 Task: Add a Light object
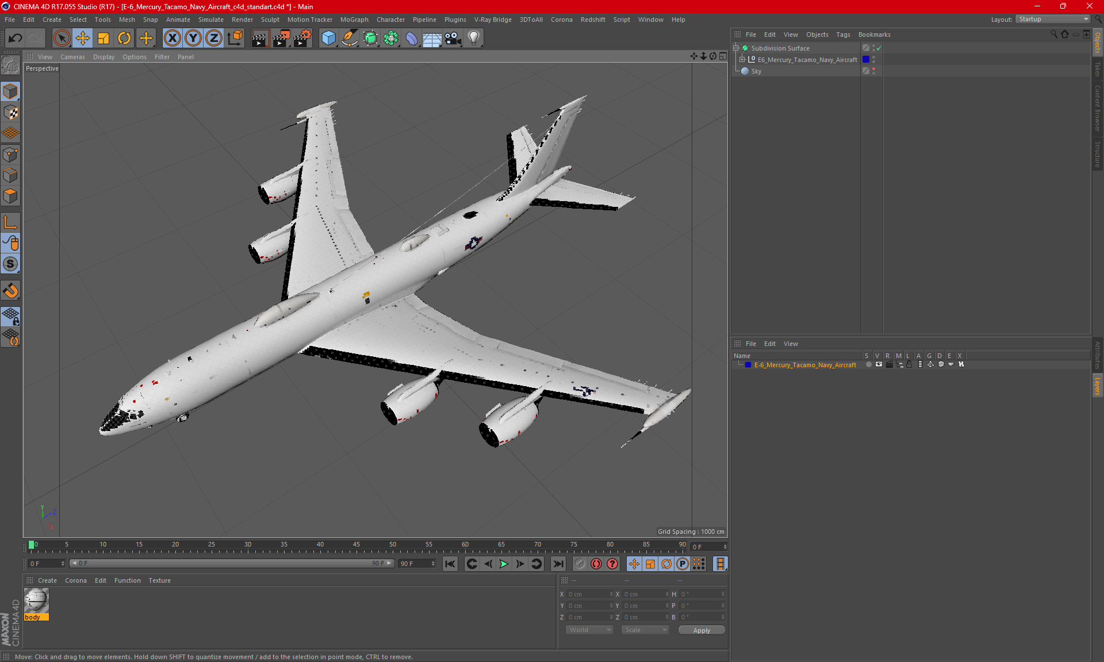[473, 39]
